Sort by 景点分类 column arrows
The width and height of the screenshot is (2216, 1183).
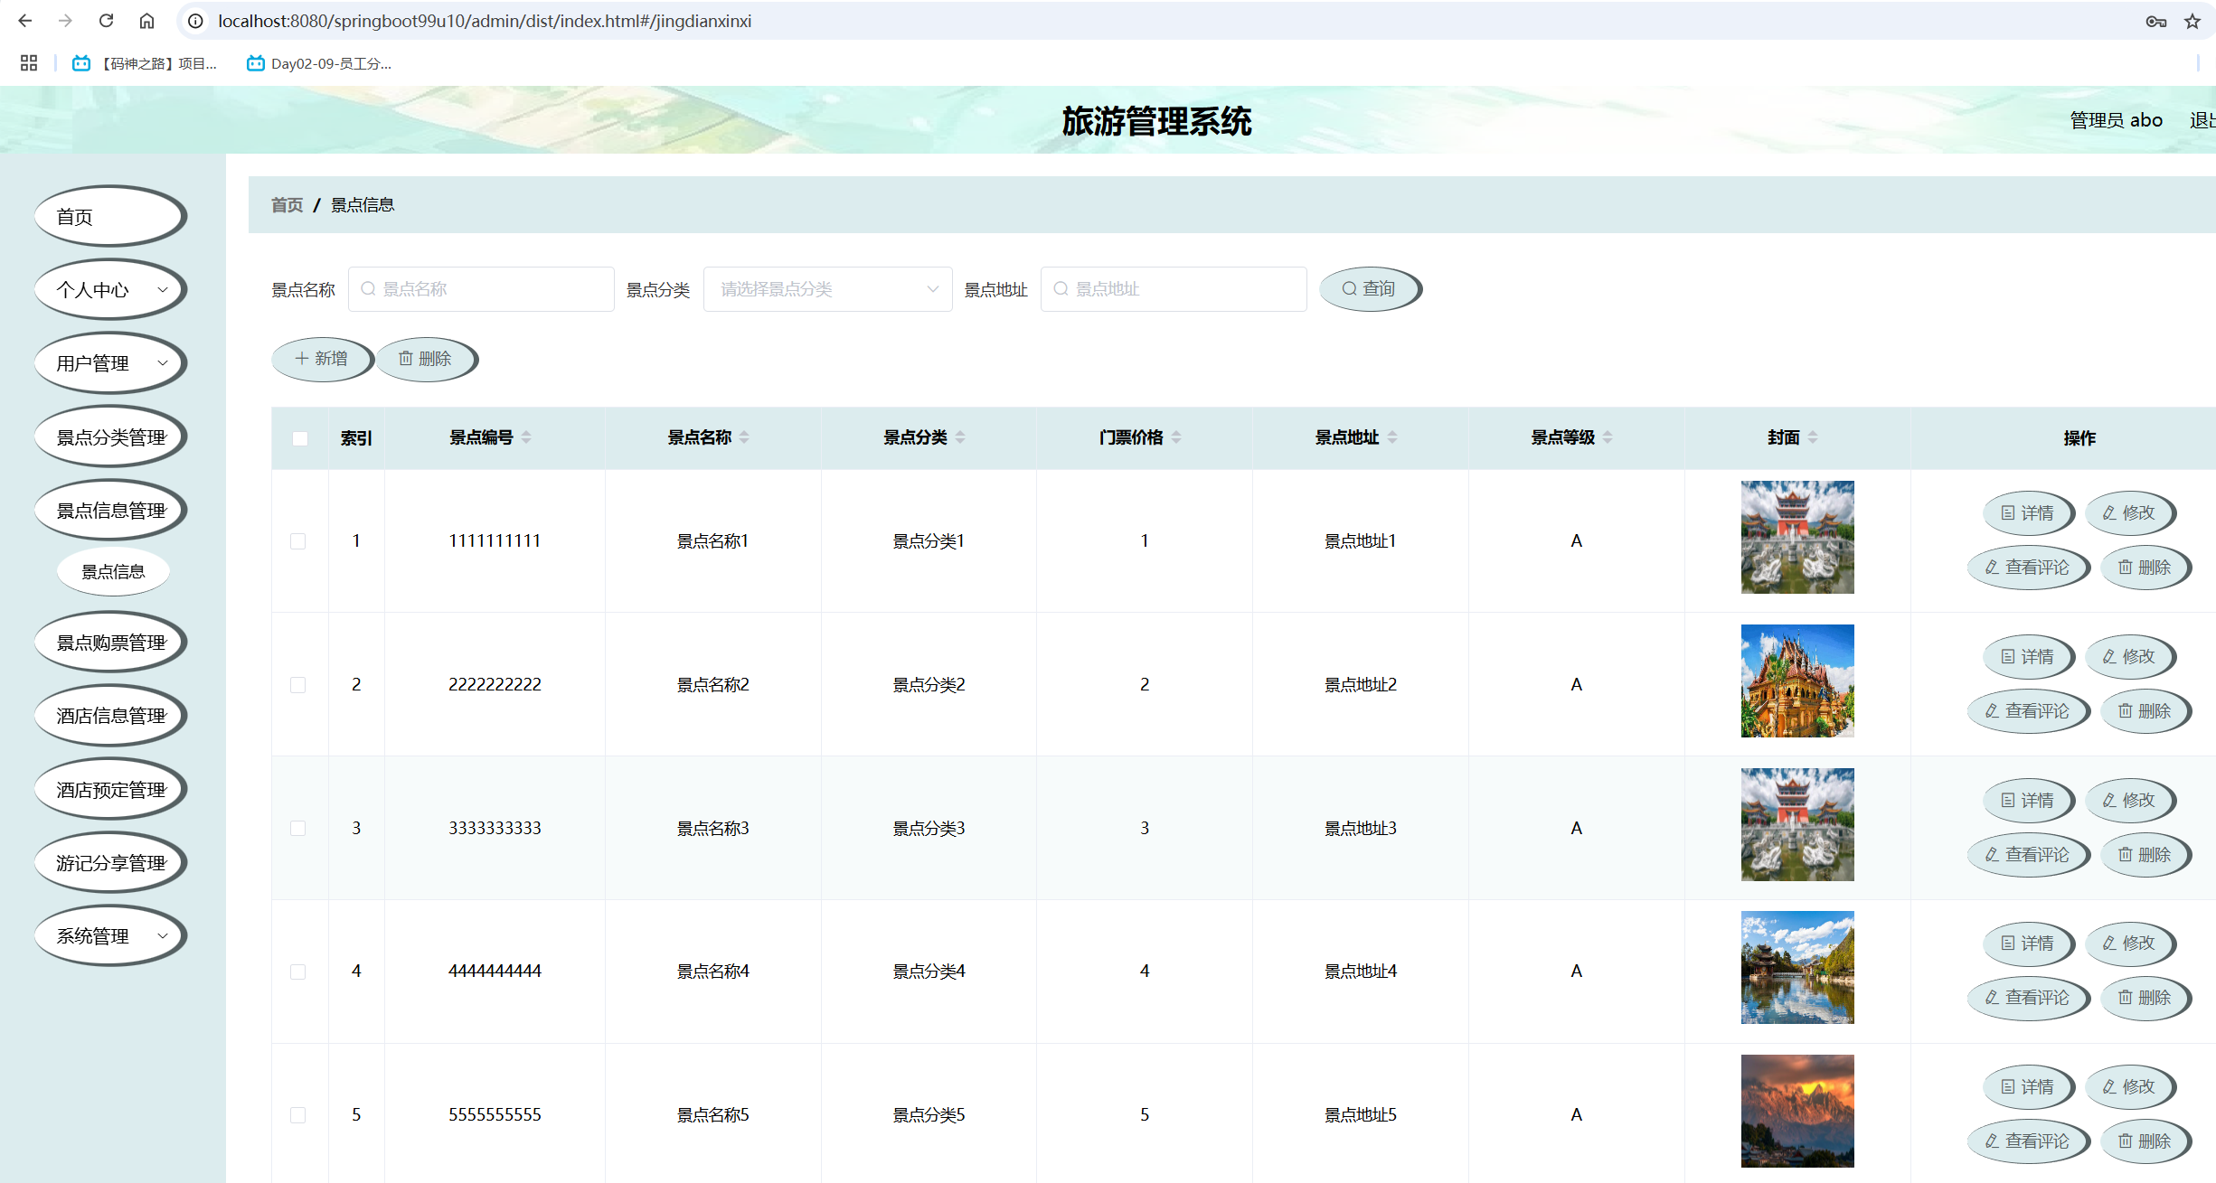pos(960,437)
